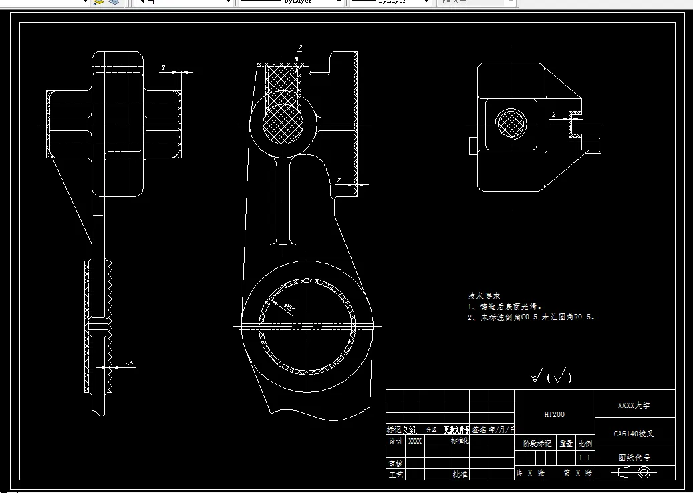
Task: Select the 年/月/日 cell text
Action: [502, 429]
